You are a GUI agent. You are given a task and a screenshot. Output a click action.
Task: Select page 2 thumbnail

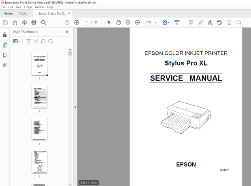click(x=40, y=97)
